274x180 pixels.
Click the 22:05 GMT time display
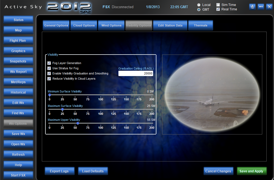click(x=179, y=7)
